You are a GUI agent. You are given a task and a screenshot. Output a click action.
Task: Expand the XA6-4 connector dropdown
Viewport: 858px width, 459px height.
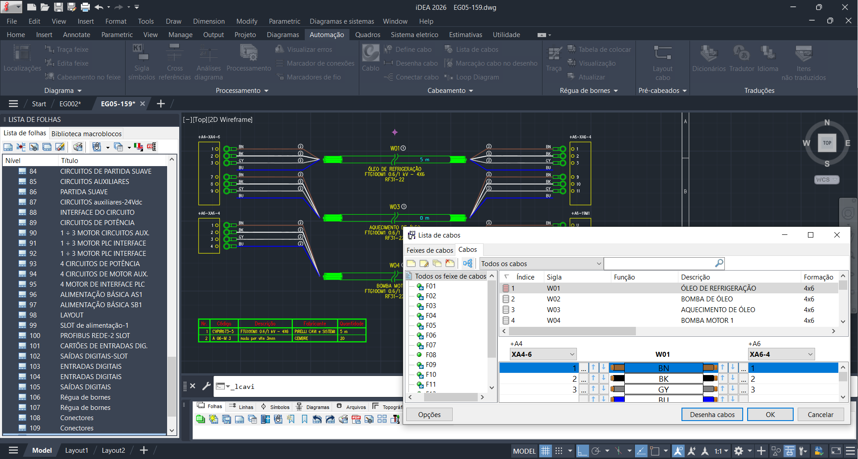(x=810, y=355)
